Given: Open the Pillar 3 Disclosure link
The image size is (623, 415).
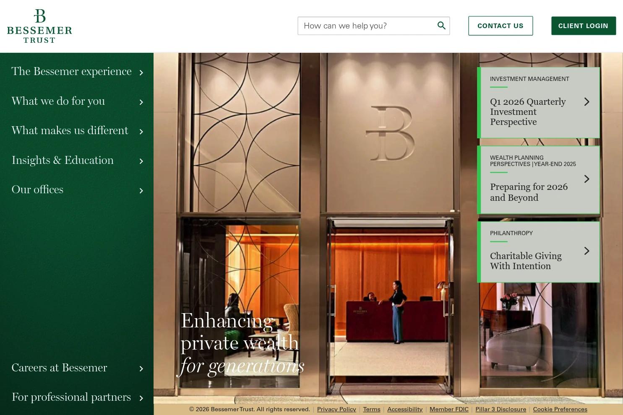Looking at the screenshot, I should coord(500,409).
